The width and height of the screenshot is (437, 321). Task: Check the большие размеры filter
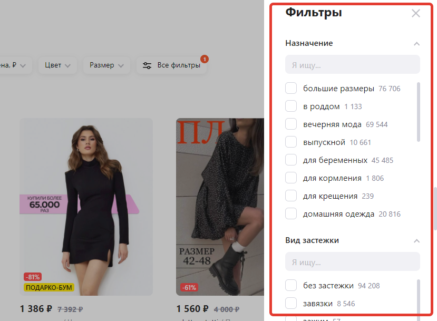(290, 88)
